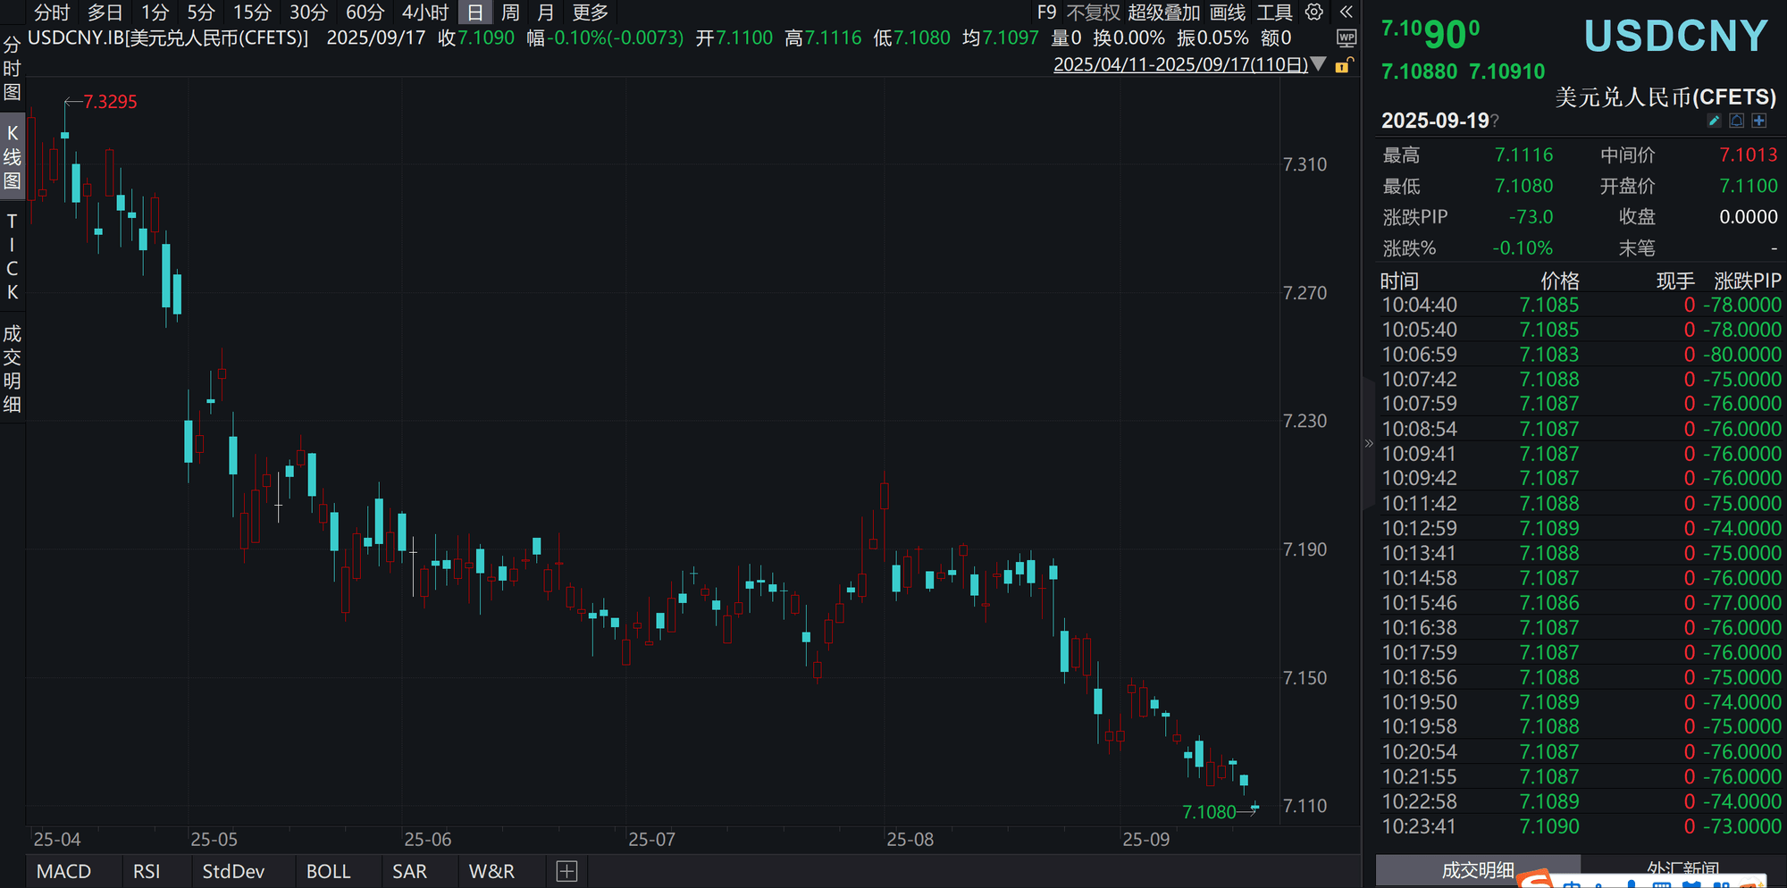Select the 60分 timeframe tab
Image resolution: width=1787 pixels, height=888 pixels.
(365, 13)
